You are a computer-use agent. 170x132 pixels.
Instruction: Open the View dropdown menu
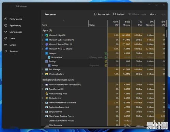tap(153, 14)
